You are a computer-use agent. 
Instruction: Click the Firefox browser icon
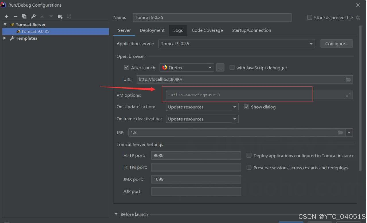coord(165,68)
